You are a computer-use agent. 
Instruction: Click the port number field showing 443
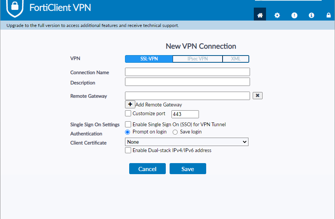tap(185, 114)
